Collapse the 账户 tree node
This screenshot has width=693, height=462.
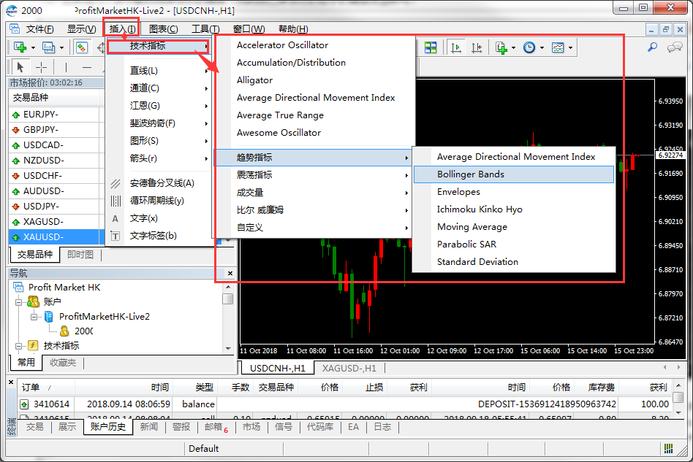(x=20, y=302)
